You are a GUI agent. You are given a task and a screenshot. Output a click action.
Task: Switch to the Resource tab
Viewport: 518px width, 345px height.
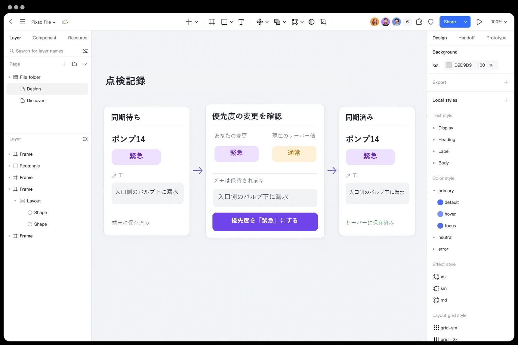click(78, 38)
